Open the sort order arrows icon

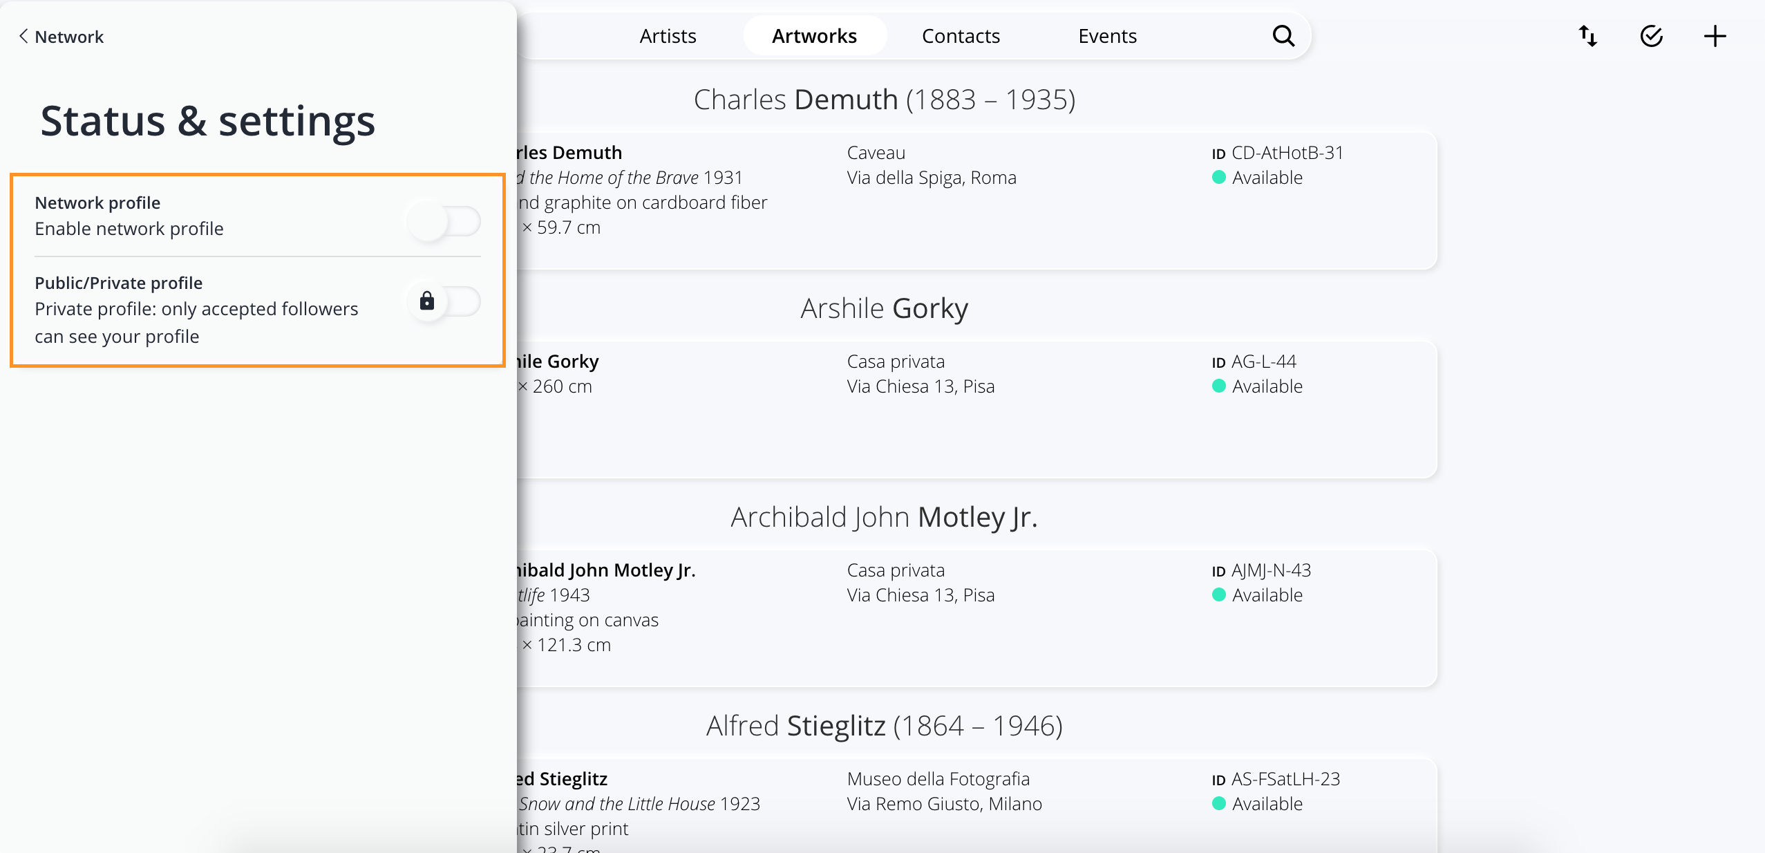pyautogui.click(x=1588, y=36)
